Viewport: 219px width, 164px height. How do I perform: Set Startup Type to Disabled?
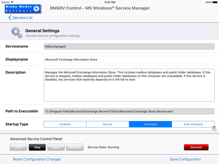click(65, 124)
